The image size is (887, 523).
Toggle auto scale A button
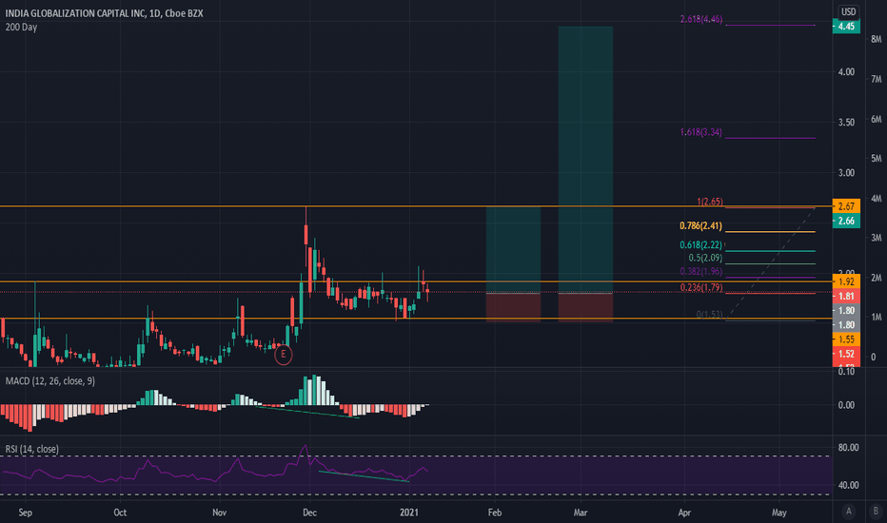[848, 512]
